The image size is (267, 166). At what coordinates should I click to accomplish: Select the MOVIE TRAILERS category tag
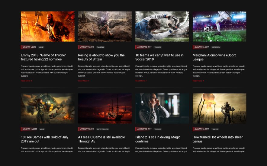[103, 129]
